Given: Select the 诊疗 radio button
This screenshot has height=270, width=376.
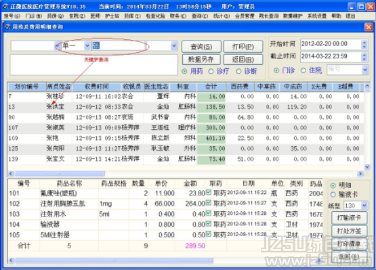Looking at the screenshot, I should [211, 71].
